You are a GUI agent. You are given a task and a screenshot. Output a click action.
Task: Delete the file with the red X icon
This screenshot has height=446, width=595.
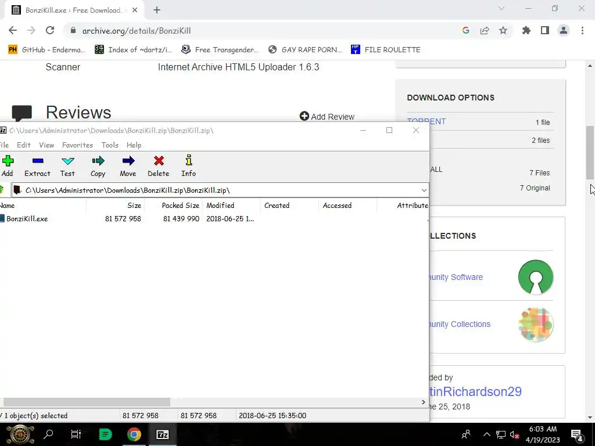coord(159,166)
